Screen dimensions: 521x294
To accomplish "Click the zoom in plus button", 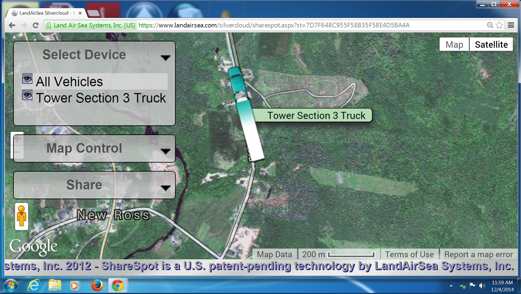I will pyautogui.click(x=17, y=139).
